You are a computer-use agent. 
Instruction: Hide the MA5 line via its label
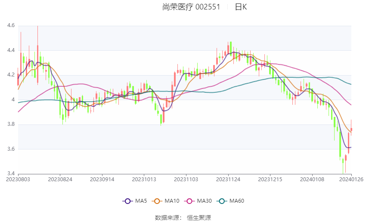pyautogui.click(x=141, y=201)
